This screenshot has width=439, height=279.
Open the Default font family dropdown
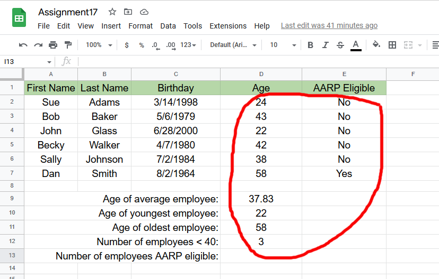(x=233, y=45)
